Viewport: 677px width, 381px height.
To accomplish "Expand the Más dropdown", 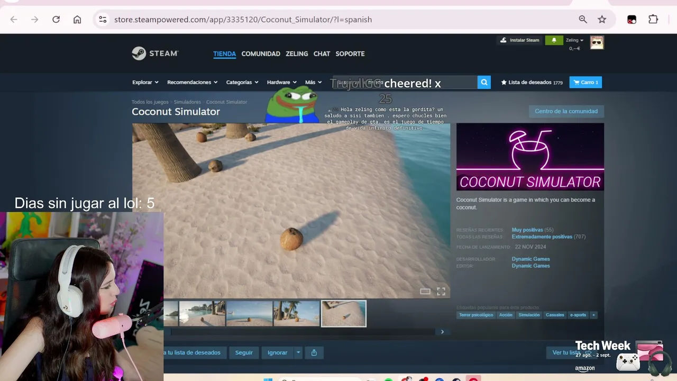I will click(313, 82).
